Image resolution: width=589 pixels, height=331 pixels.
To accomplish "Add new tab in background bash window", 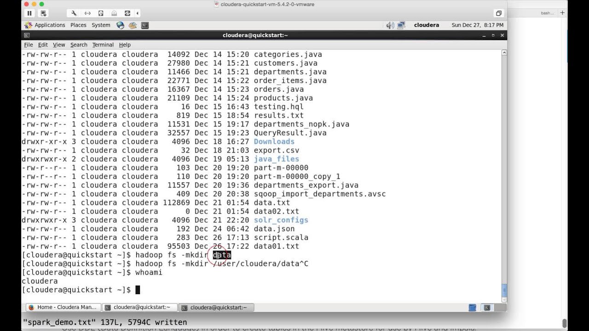I will pyautogui.click(x=562, y=13).
